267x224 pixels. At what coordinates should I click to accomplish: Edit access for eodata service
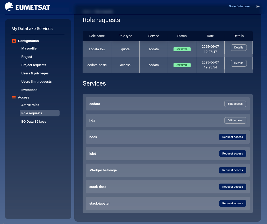point(235,104)
